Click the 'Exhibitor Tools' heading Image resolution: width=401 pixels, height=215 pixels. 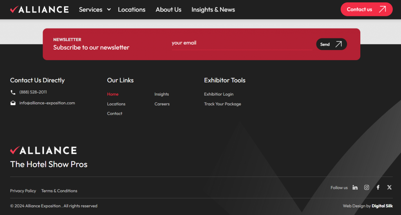tap(224, 80)
